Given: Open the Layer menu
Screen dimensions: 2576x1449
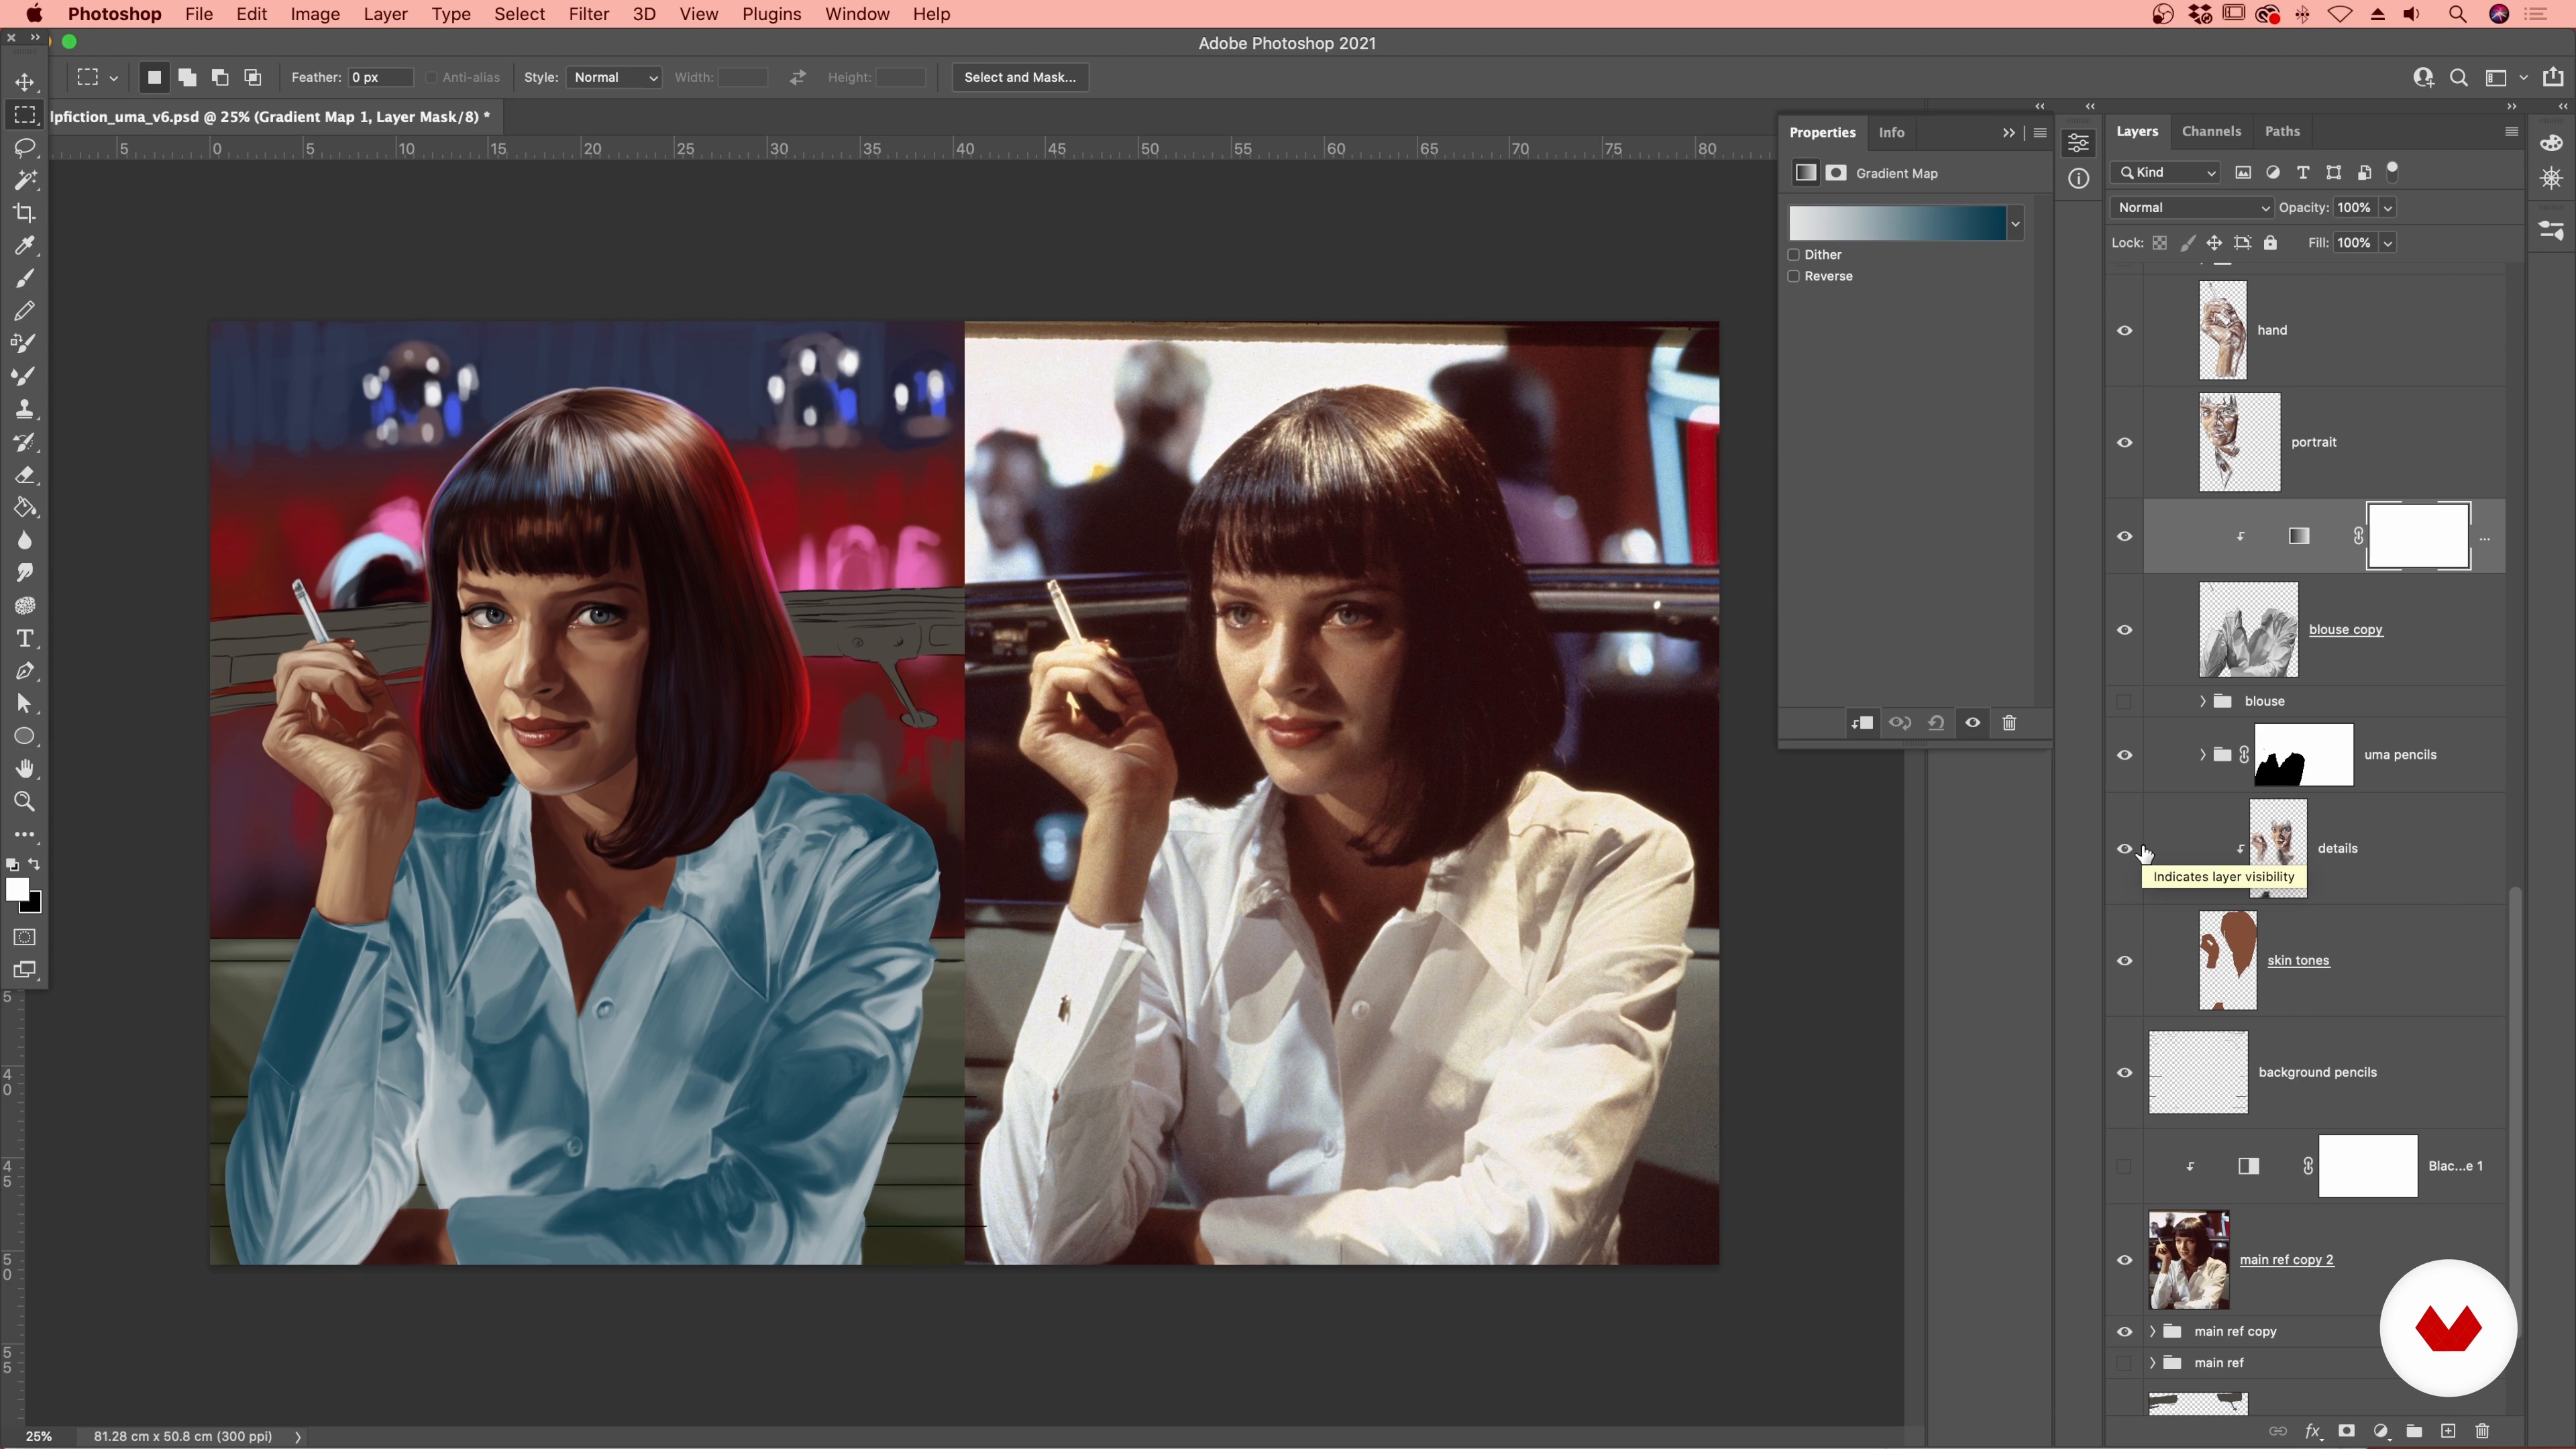Looking at the screenshot, I should 385,14.
